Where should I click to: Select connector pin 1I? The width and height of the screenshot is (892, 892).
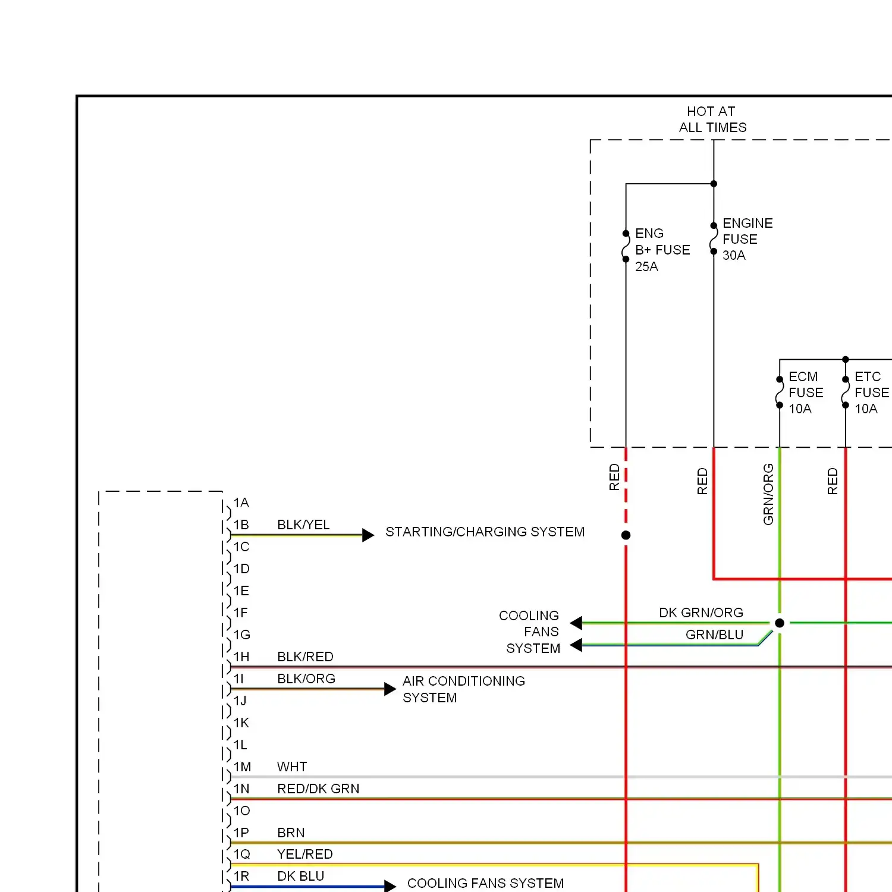[238, 679]
